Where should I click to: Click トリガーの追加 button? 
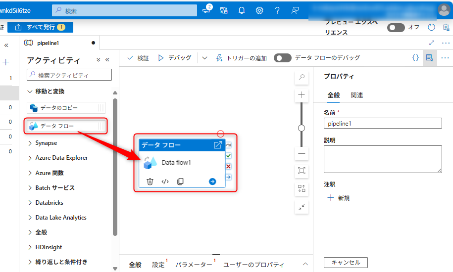242,58
